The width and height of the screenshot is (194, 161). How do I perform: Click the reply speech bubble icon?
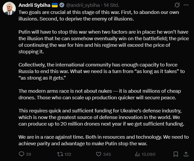coord(22,154)
